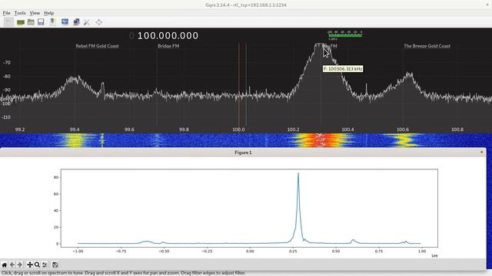Click the 100.0 frequency axis label
The image size is (492, 276).
click(x=239, y=130)
